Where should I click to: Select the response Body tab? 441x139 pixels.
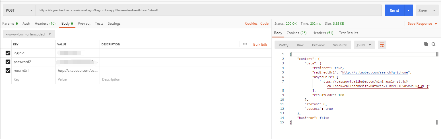click(x=278, y=33)
